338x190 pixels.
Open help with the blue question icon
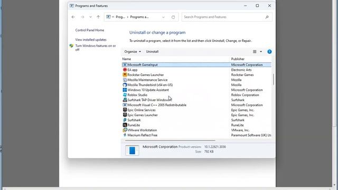pos(269,52)
